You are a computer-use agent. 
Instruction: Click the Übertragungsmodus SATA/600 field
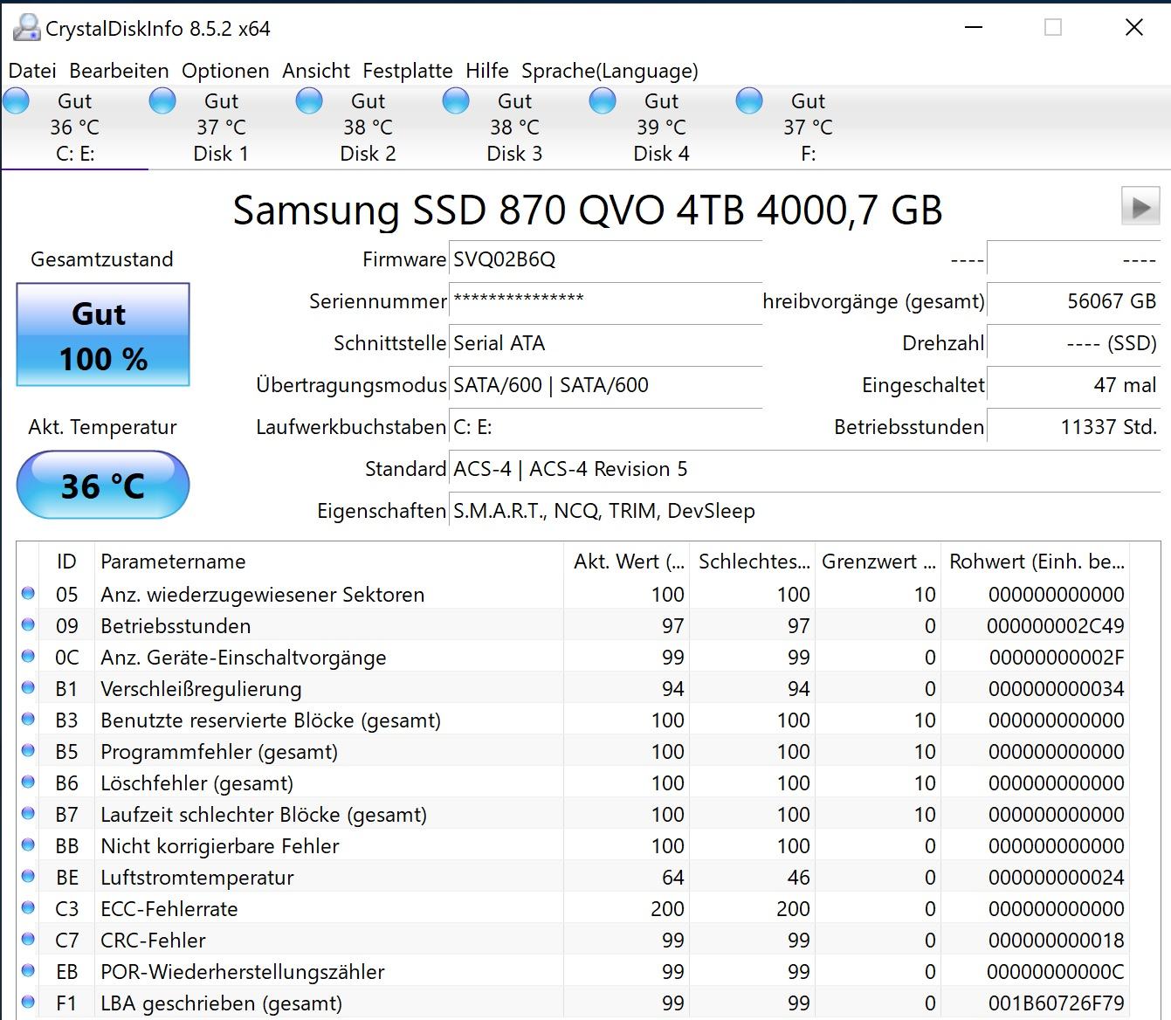point(605,385)
